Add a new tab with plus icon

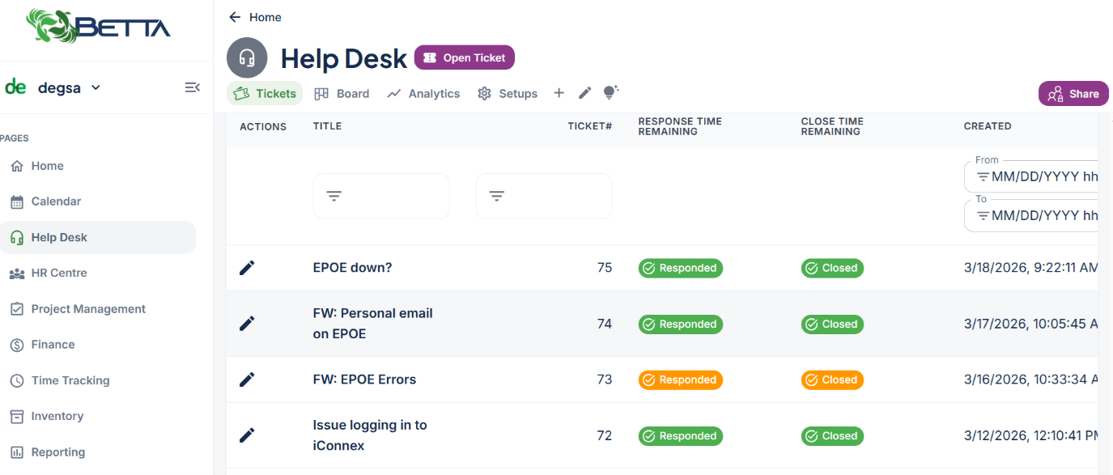click(x=559, y=93)
